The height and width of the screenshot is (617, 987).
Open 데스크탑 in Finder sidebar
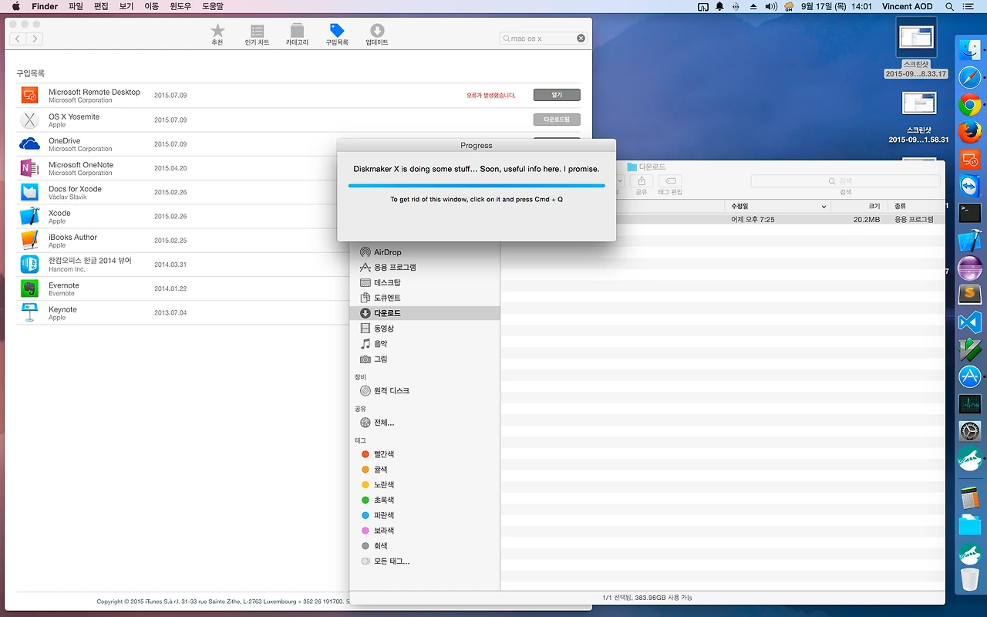[x=424, y=282]
